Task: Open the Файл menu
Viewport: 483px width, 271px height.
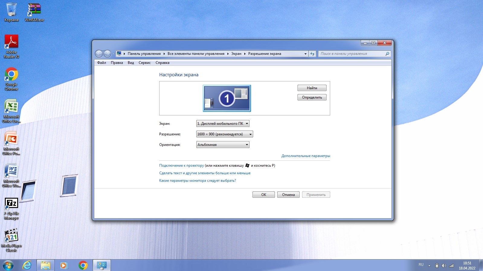Action: 101,63
